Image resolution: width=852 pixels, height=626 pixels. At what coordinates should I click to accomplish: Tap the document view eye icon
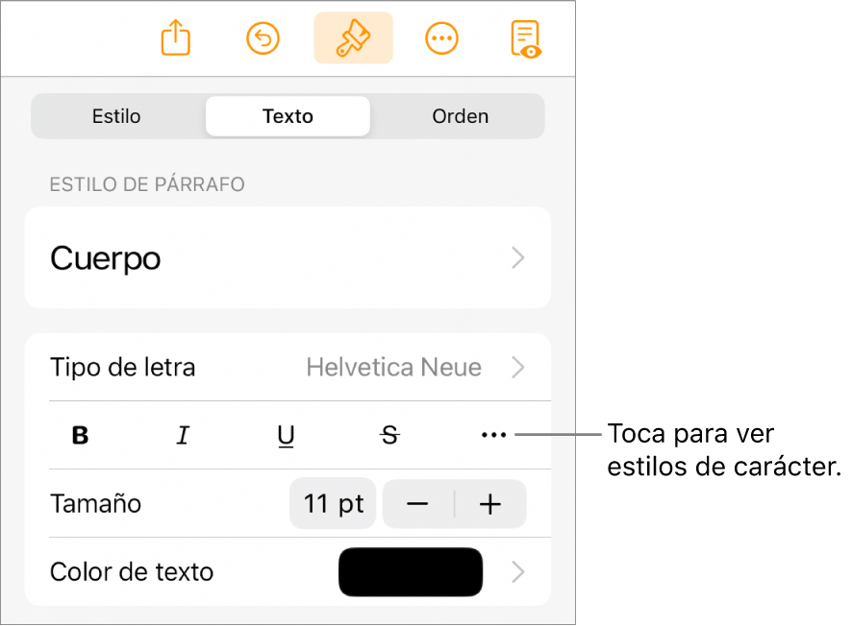pyautogui.click(x=526, y=39)
